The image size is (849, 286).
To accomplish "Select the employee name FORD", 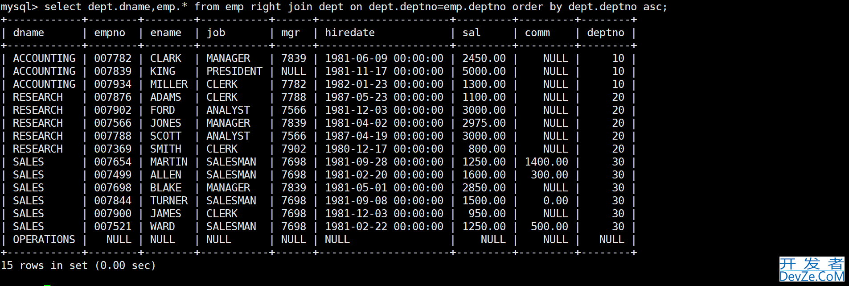I will 163,110.
